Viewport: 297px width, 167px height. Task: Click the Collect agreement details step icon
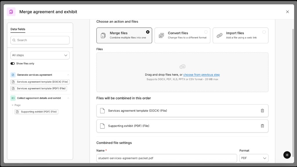(13, 98)
